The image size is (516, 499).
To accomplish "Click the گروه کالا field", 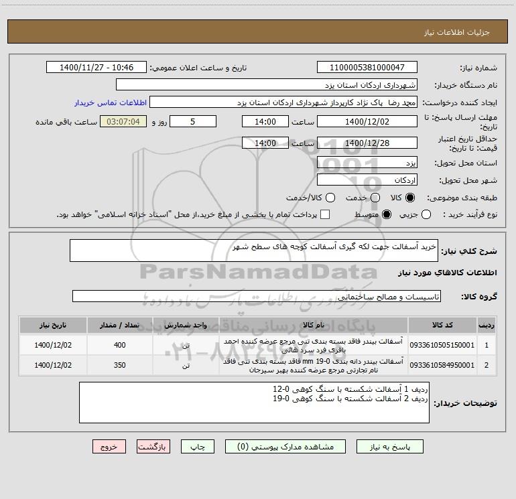I will (257, 296).
